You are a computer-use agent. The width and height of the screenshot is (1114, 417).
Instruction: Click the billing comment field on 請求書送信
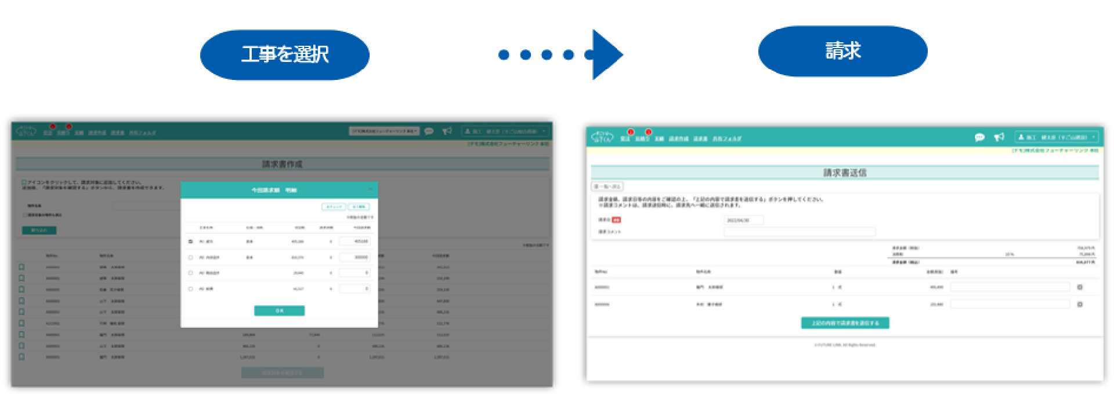[800, 232]
